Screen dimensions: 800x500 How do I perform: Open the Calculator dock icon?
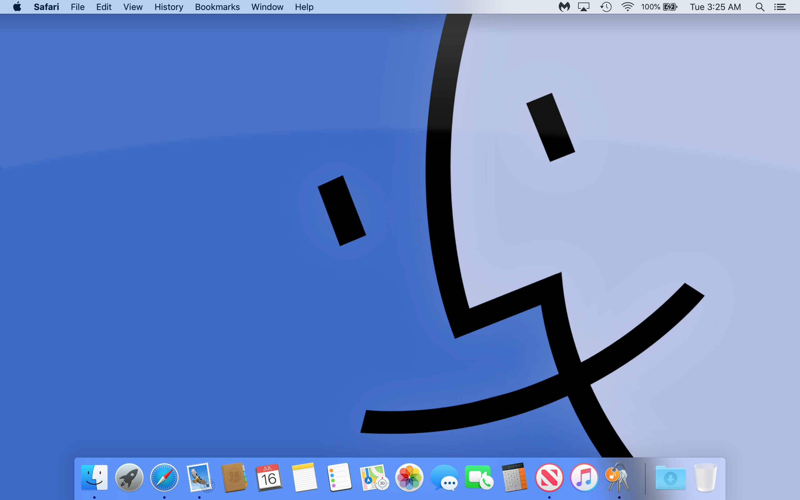click(514, 477)
